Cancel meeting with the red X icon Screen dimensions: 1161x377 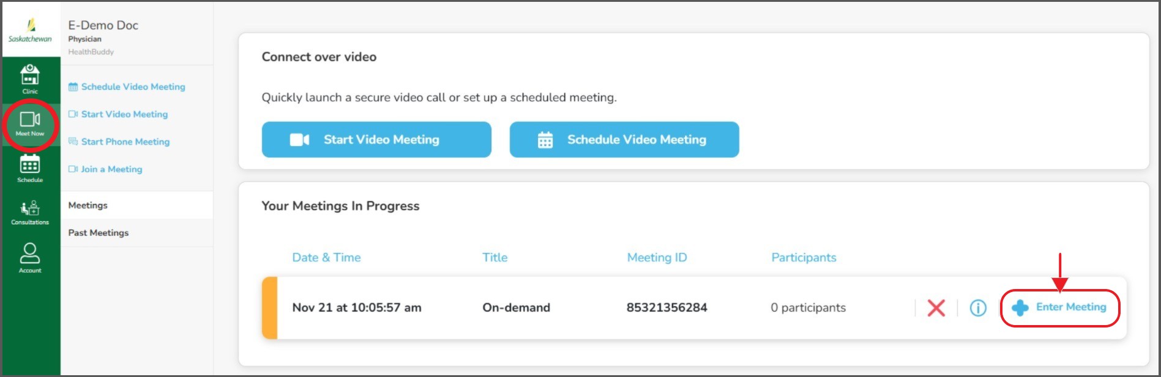tap(936, 308)
